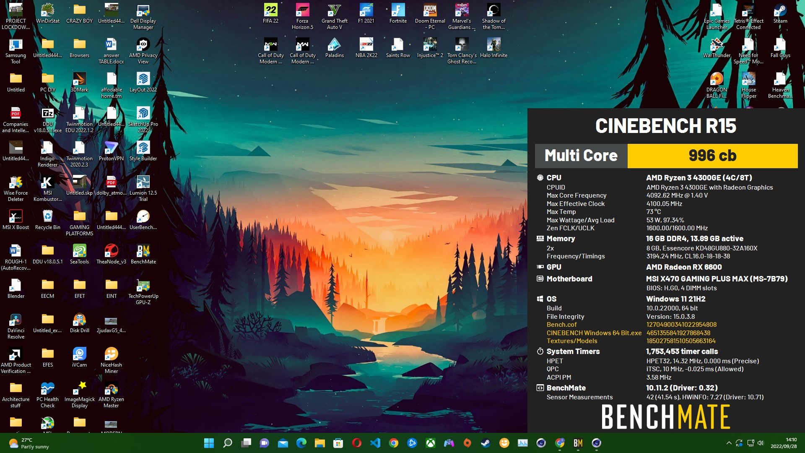Viewport: 805px width, 453px height.
Task: Launch Forza Horizon 5 from desktop
Action: (x=302, y=16)
